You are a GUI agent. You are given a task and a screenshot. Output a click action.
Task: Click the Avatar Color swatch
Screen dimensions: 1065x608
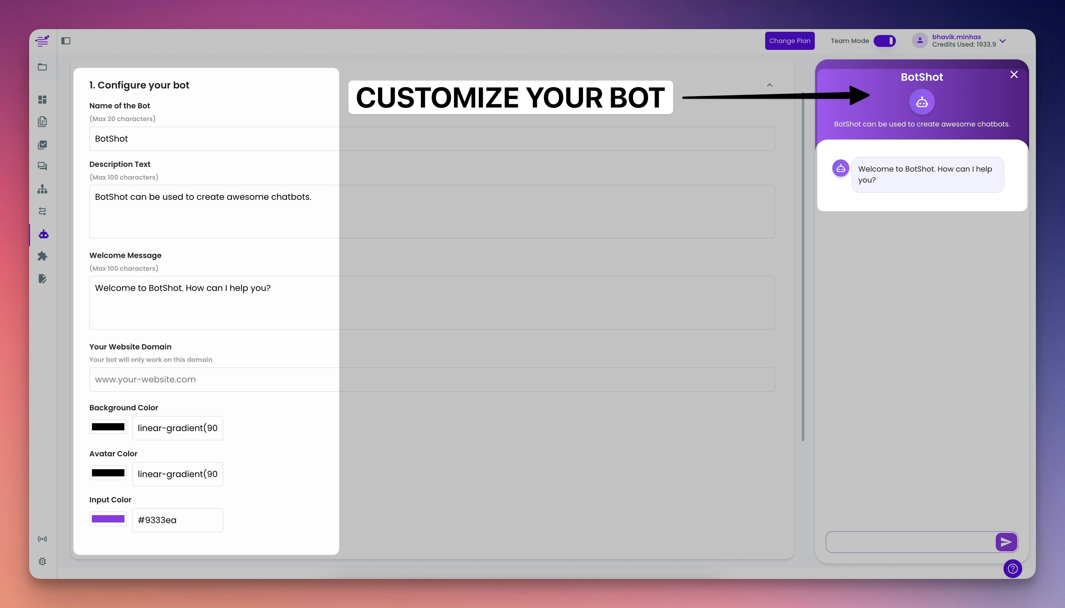tap(108, 473)
